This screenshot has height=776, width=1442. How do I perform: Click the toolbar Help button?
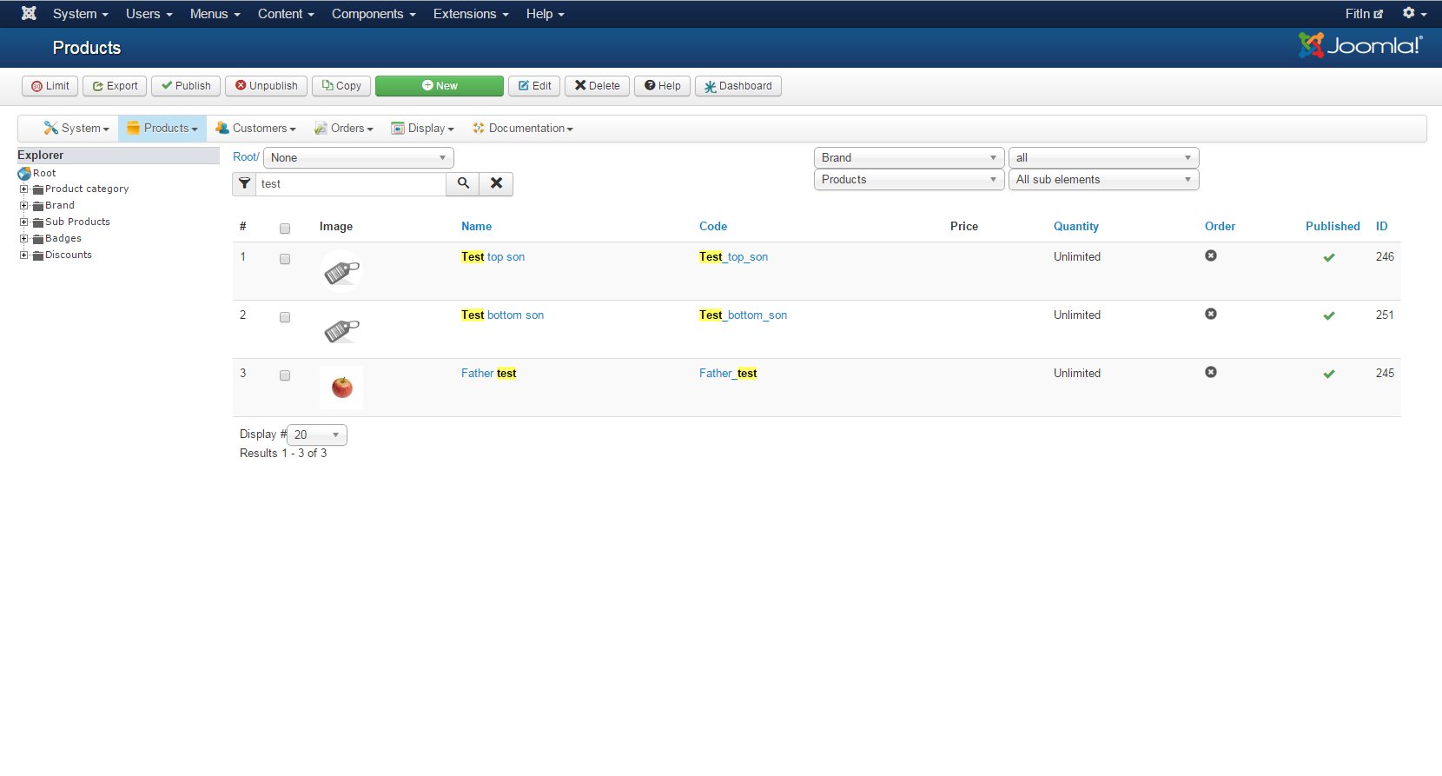pos(663,85)
